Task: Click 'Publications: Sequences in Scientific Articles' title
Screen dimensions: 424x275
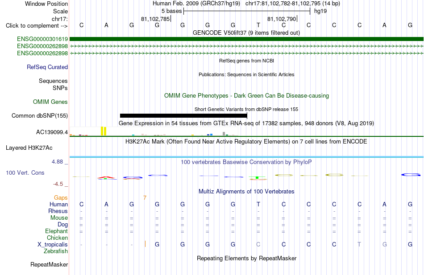Action: [246, 74]
